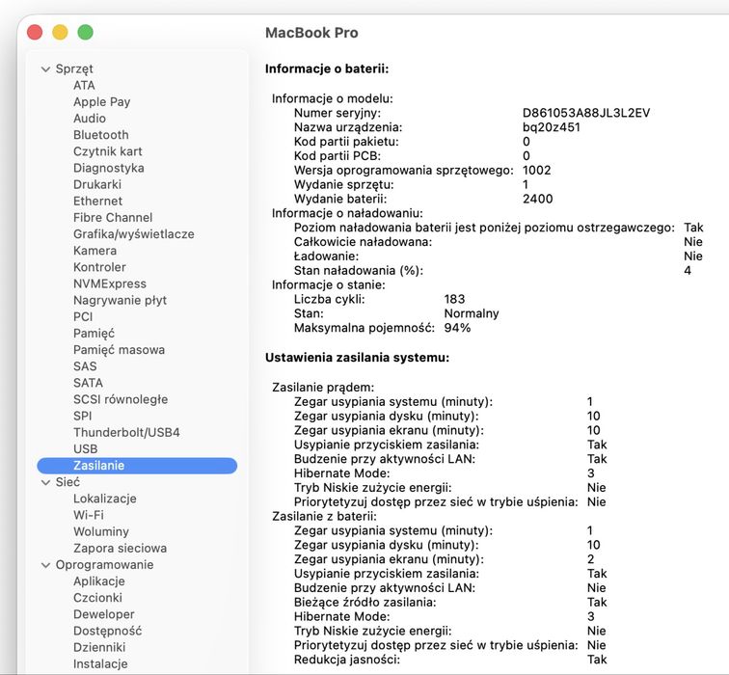This screenshot has width=729, height=675.
Task: Open Dzienniki sidebar item
Action: click(x=99, y=648)
